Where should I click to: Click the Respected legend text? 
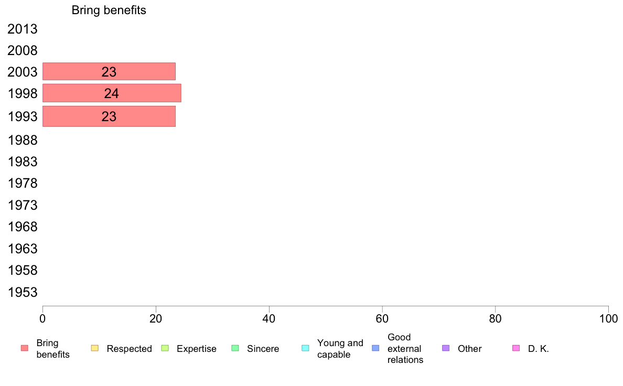[x=129, y=349]
